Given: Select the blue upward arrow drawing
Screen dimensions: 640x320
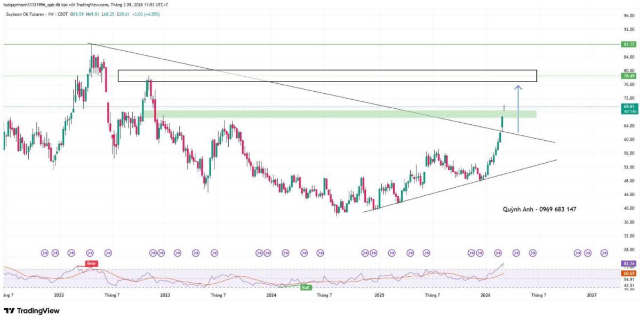Looking at the screenshot, I should tap(519, 109).
